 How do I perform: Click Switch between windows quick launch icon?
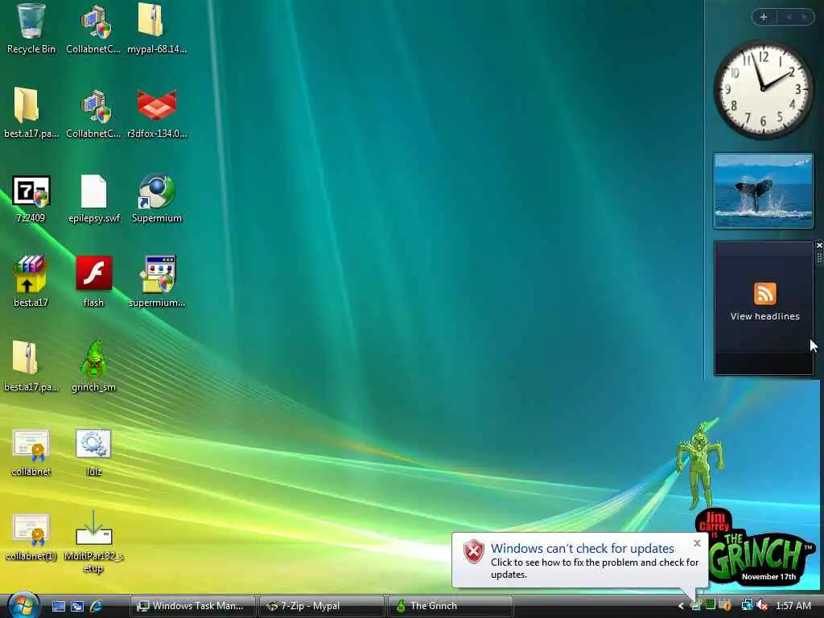tap(77, 606)
